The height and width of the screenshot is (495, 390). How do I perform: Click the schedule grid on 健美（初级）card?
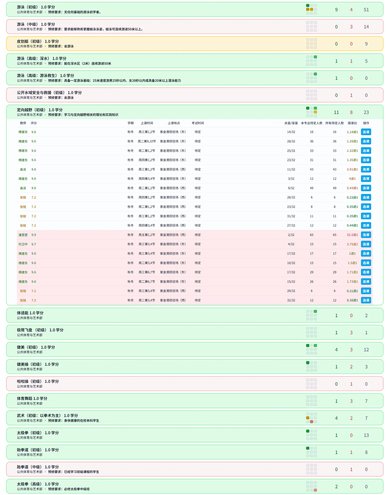pyautogui.click(x=311, y=349)
